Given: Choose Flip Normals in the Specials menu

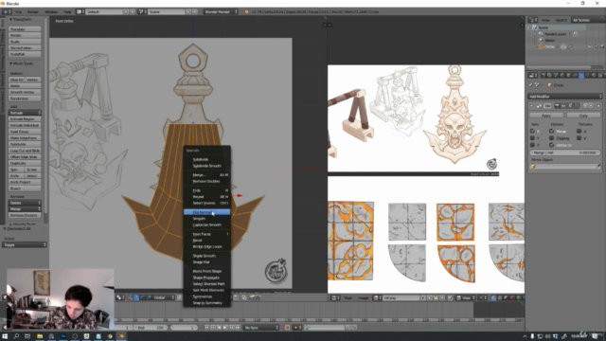Looking at the screenshot, I should click(x=206, y=212).
